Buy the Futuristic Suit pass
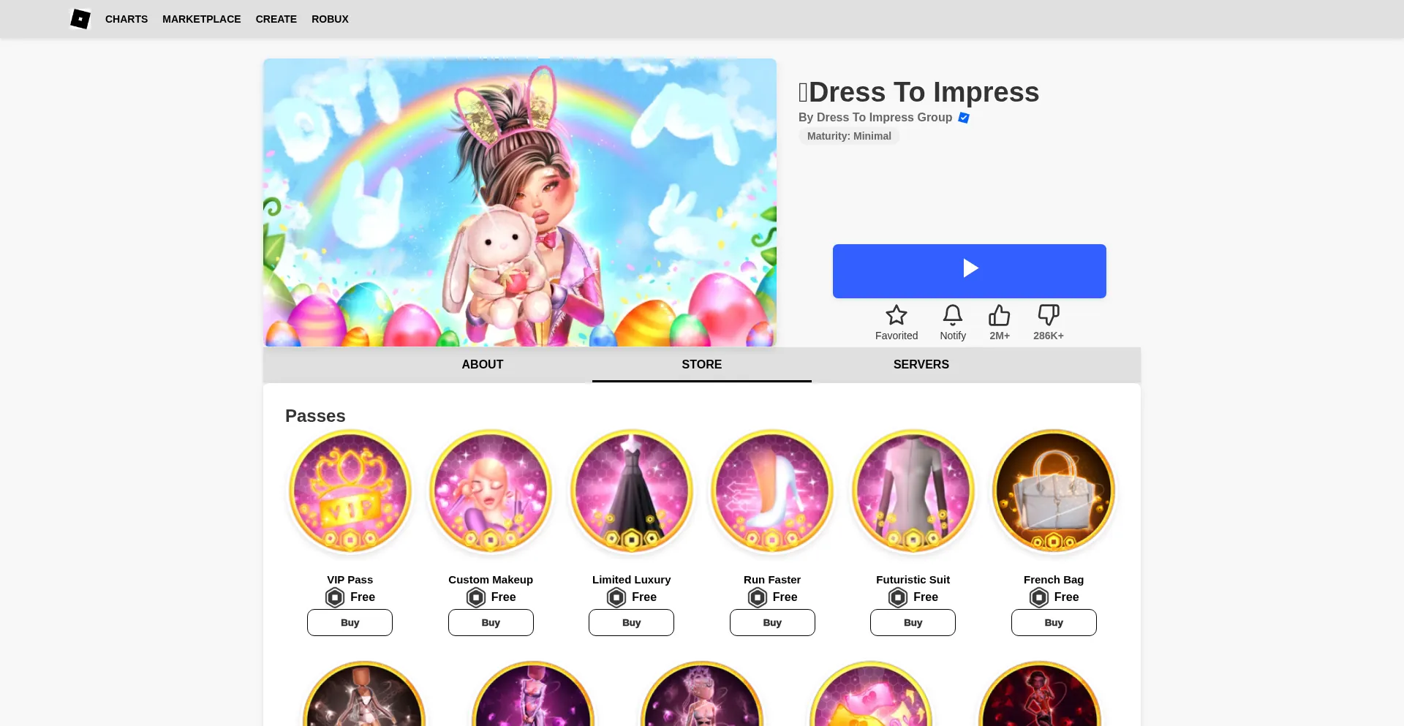Image resolution: width=1404 pixels, height=726 pixels. point(913,622)
